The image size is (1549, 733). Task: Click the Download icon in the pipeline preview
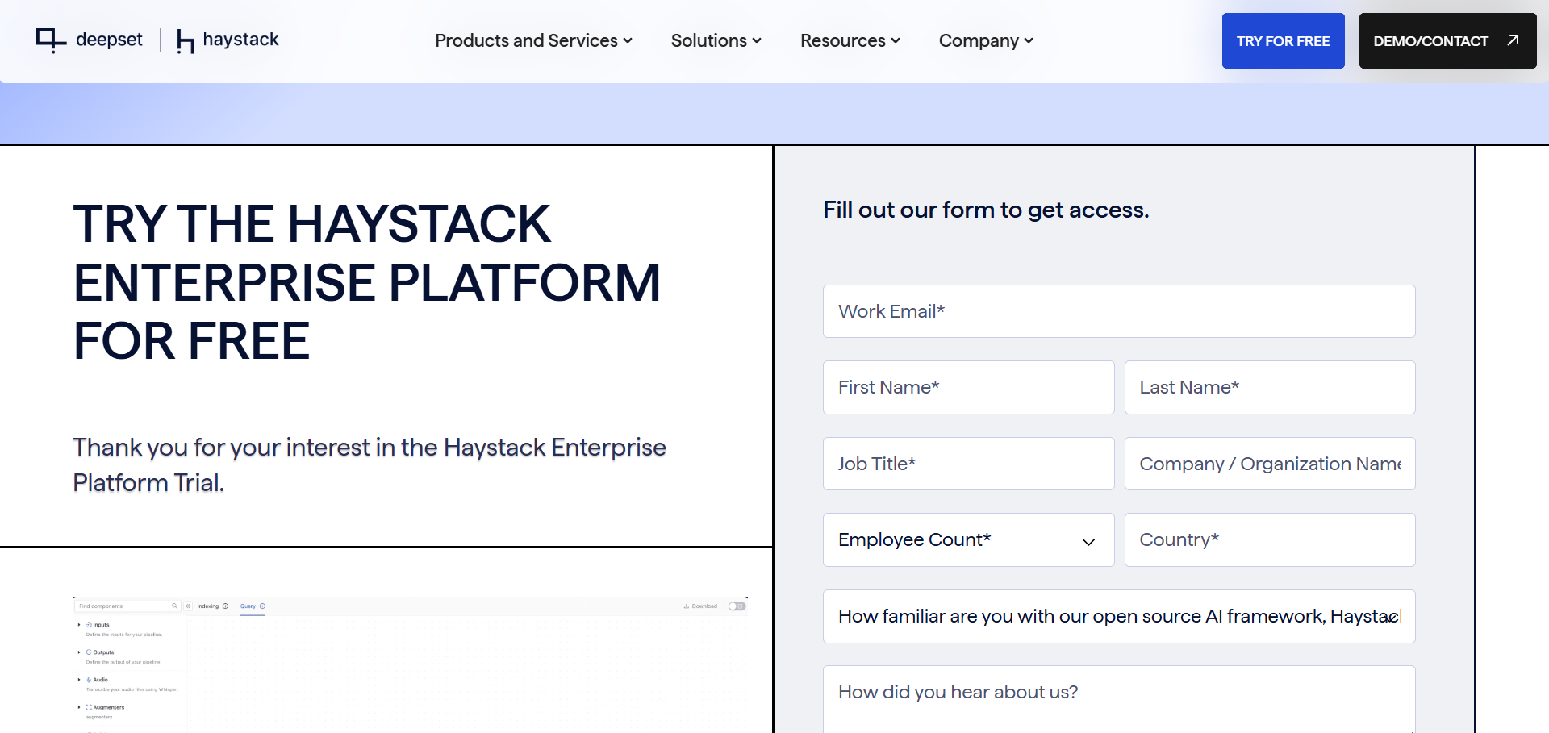686,606
